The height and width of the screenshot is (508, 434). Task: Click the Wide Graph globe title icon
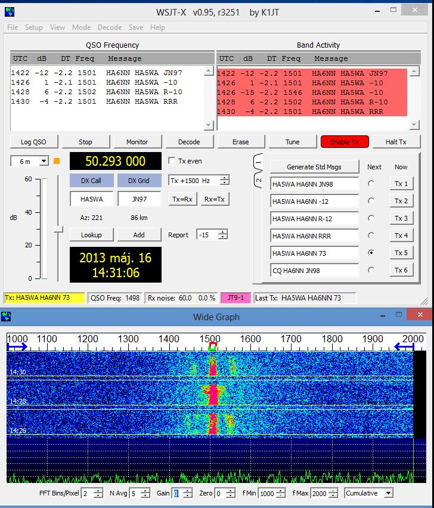tap(6, 316)
